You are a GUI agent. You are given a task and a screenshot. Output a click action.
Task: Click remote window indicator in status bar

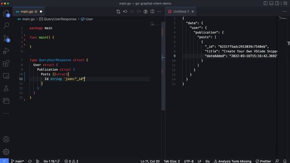[4, 161]
